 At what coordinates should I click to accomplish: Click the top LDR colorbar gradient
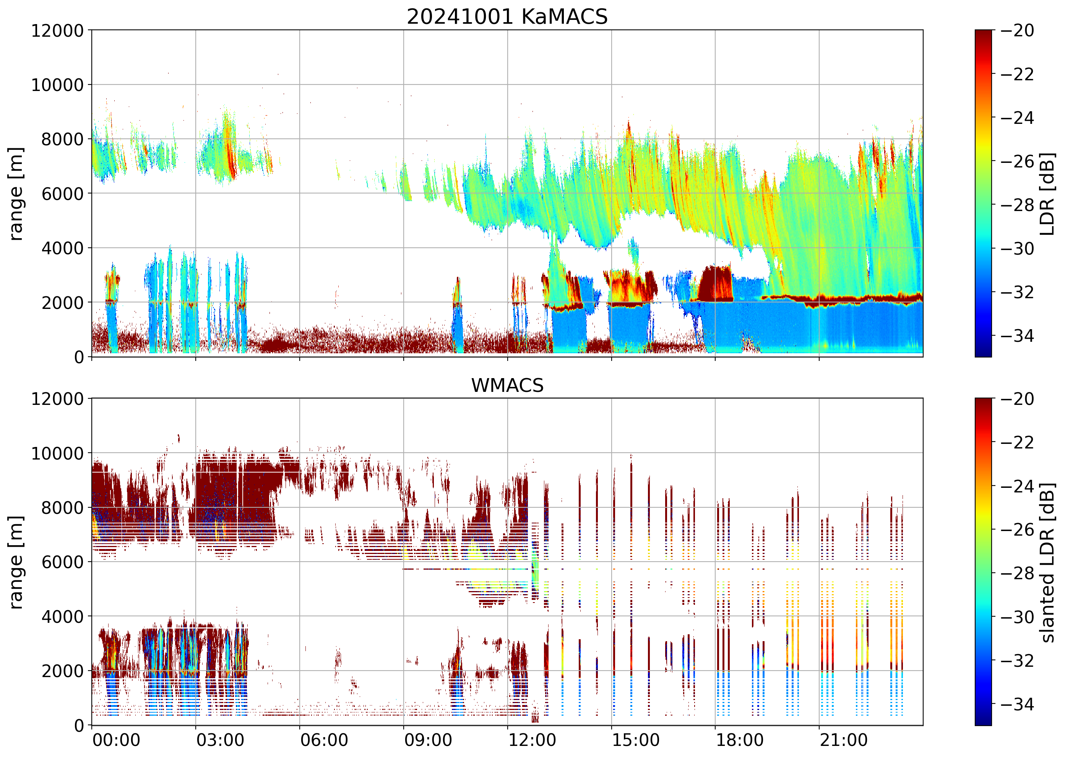coord(983,193)
